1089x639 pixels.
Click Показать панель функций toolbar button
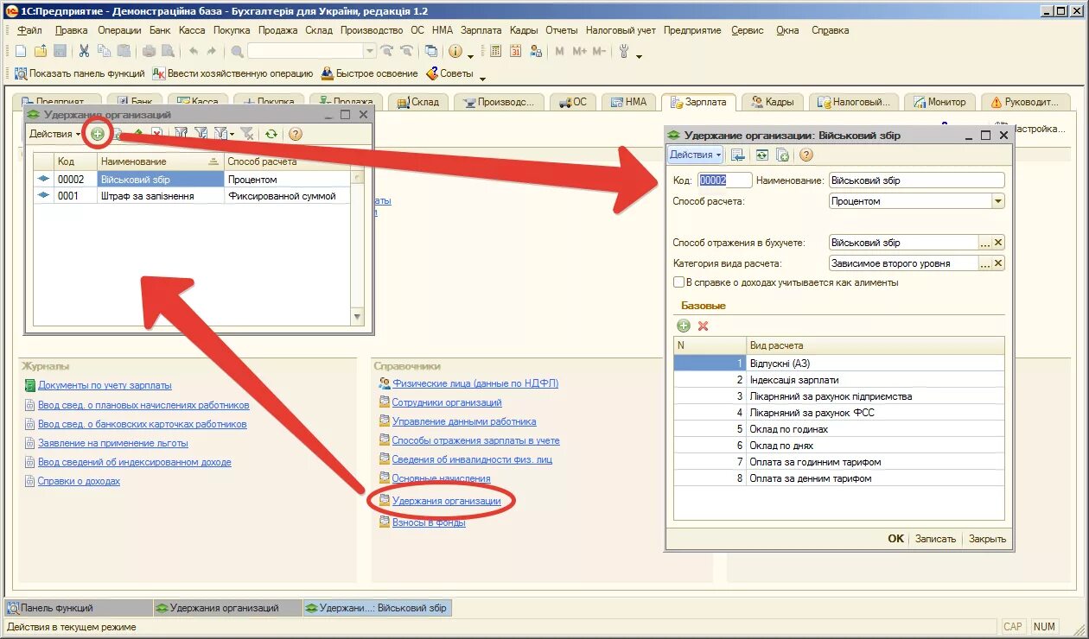[80, 74]
